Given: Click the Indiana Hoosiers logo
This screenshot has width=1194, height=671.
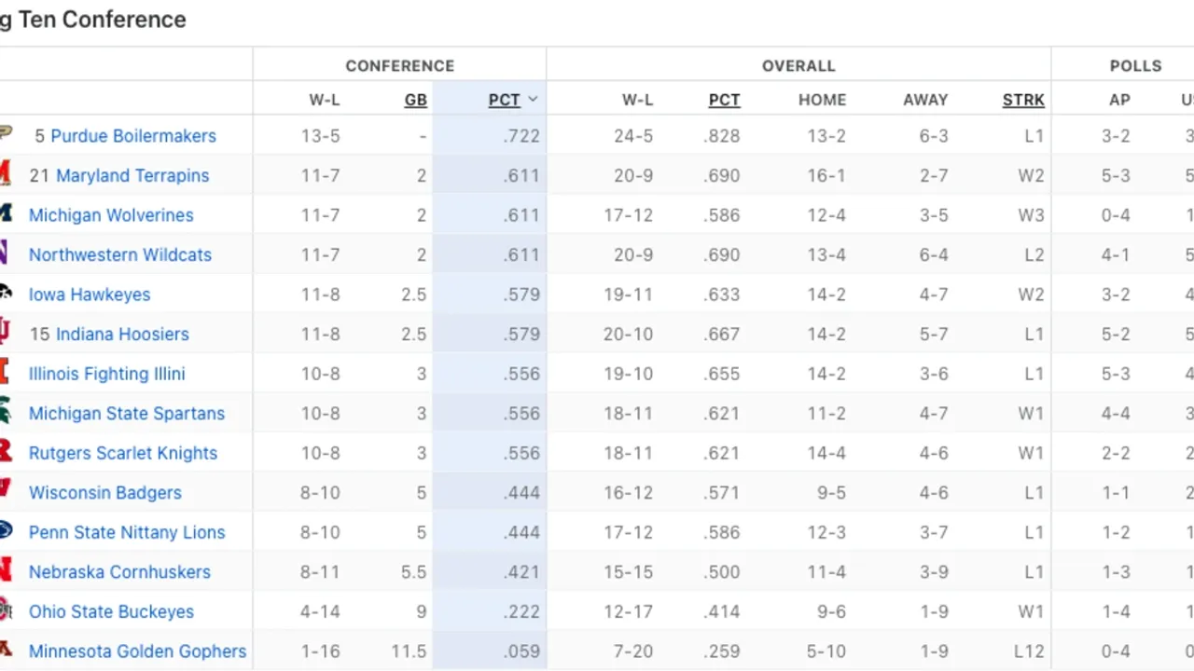Looking at the screenshot, I should coord(6,334).
